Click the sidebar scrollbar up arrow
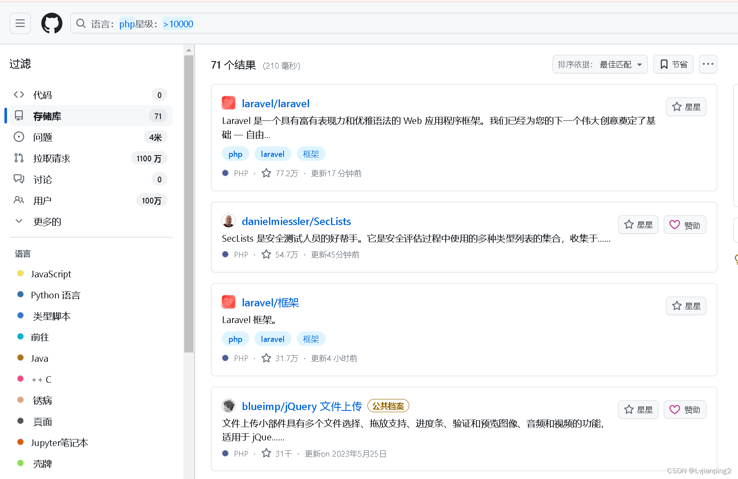 pos(189,50)
